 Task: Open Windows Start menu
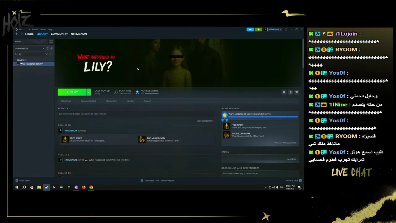[17, 187]
